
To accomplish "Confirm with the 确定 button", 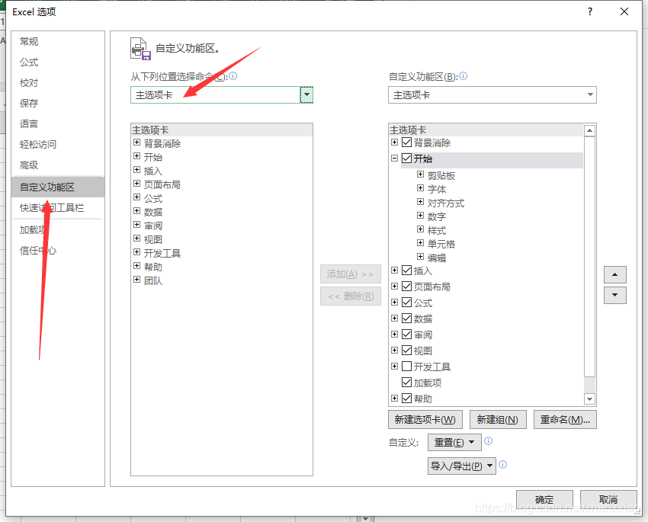I will [544, 499].
